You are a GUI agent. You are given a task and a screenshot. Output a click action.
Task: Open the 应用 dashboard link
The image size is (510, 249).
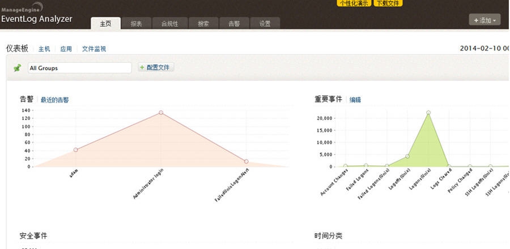66,49
